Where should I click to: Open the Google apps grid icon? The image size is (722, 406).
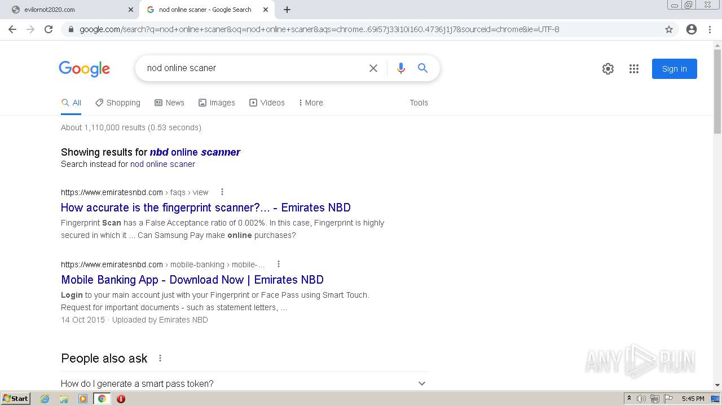[634, 69]
